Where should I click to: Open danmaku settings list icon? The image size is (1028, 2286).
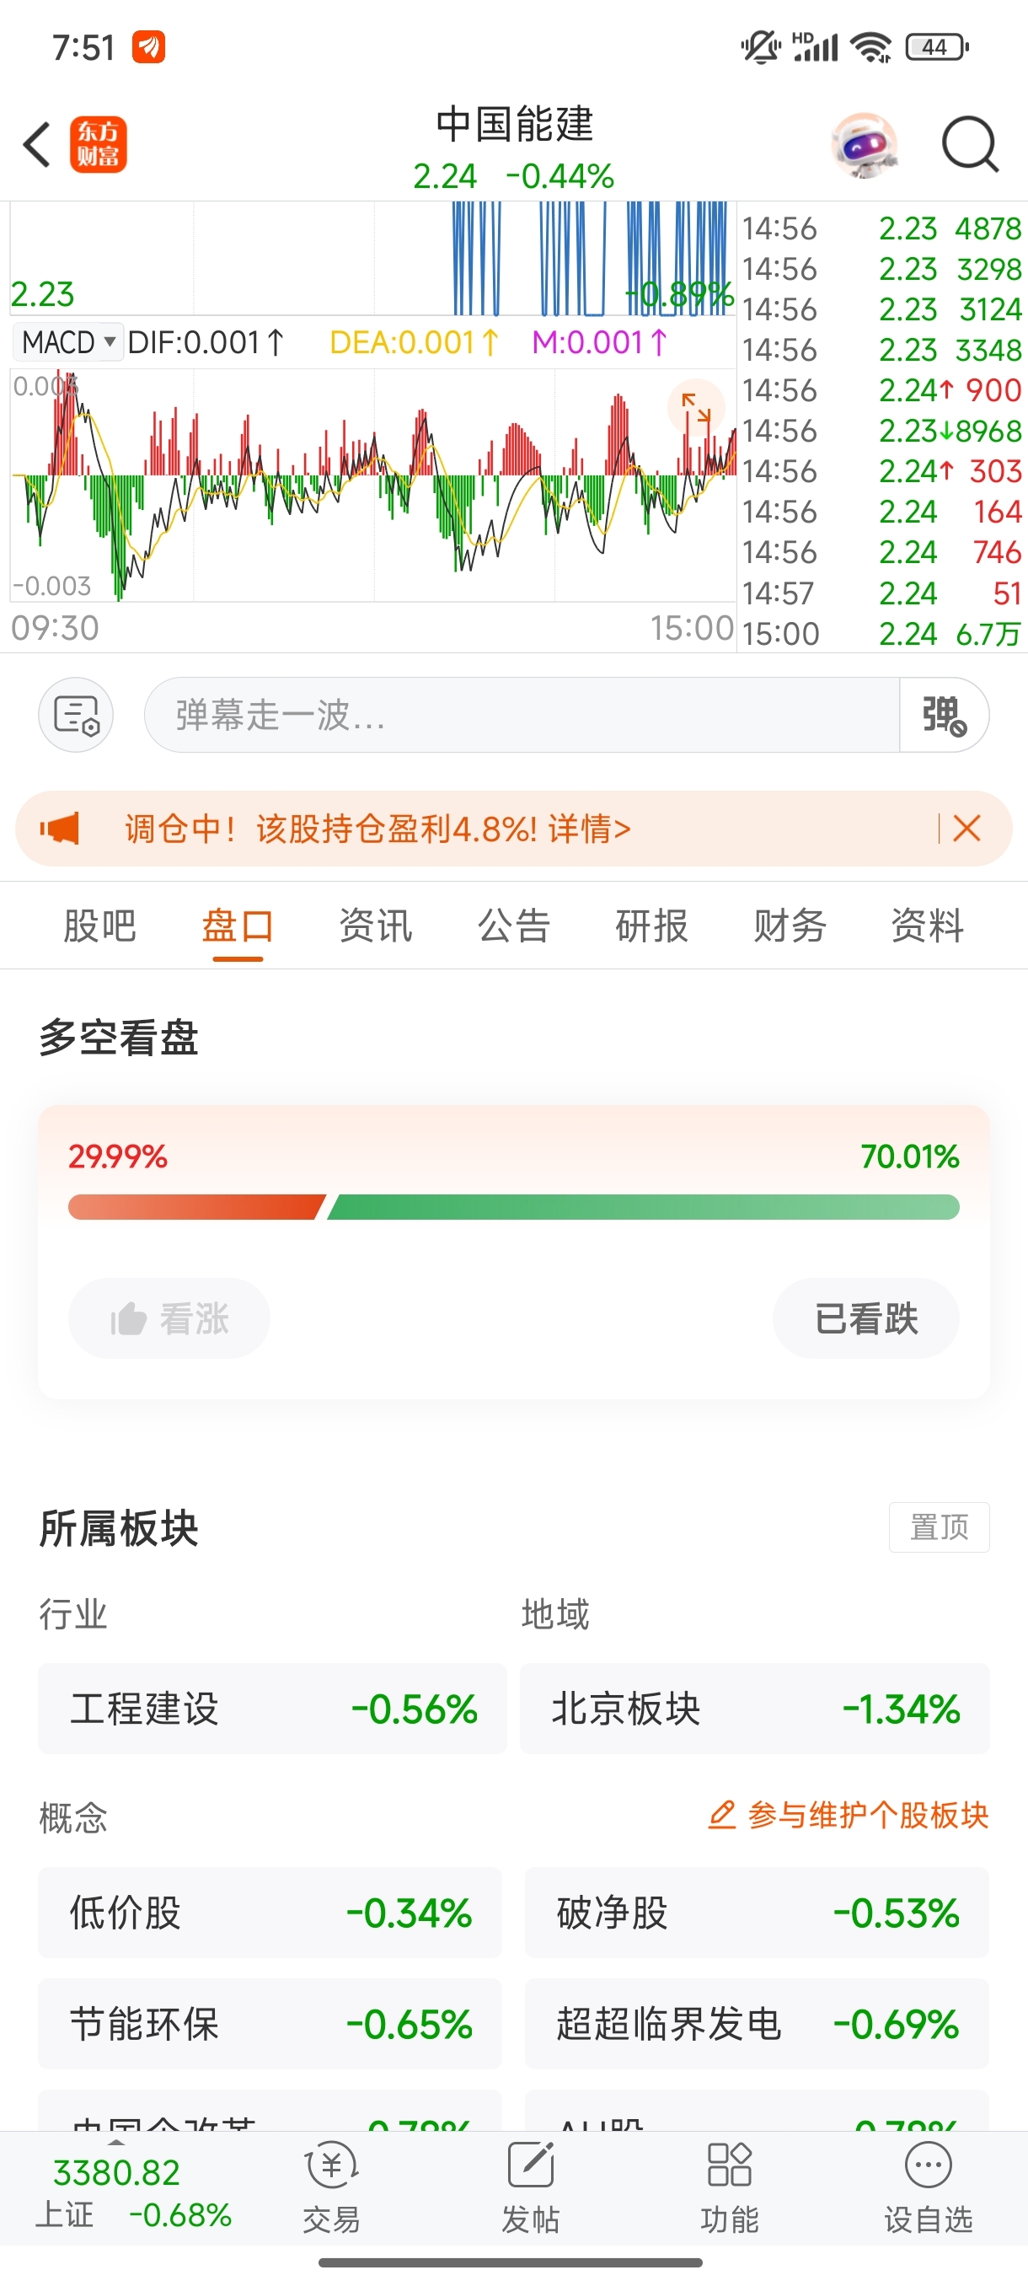(77, 716)
